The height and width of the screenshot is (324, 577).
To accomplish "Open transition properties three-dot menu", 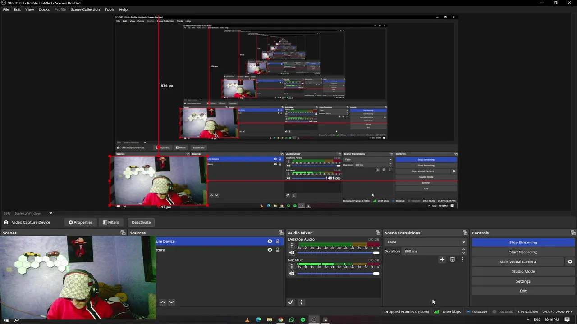I will 462,260.
